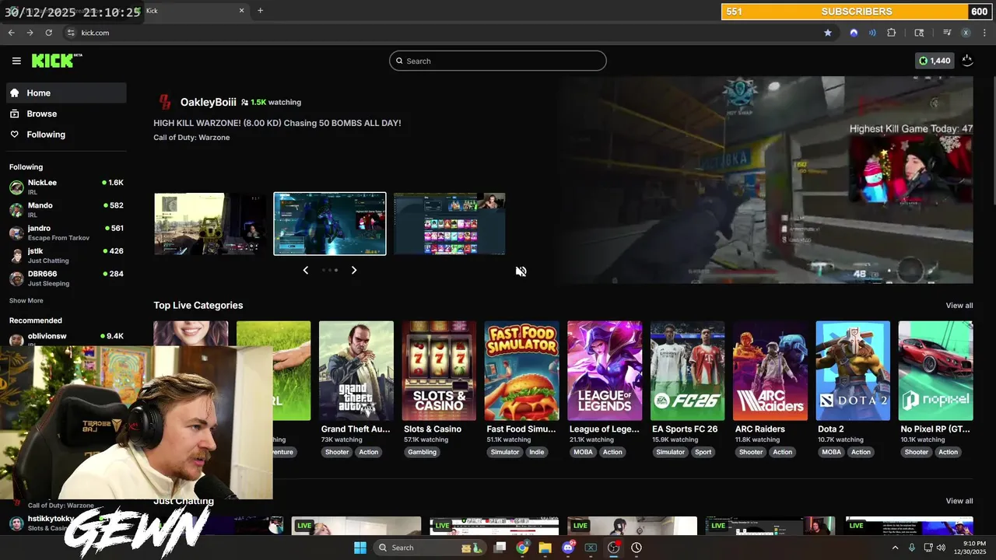Click the Call of Duty: Warzone category link

coord(191,138)
